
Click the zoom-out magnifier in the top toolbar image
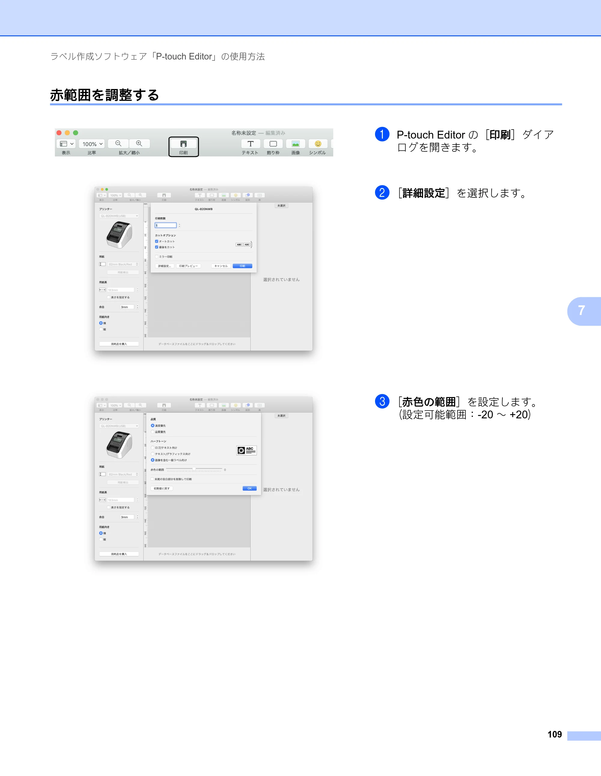click(118, 144)
